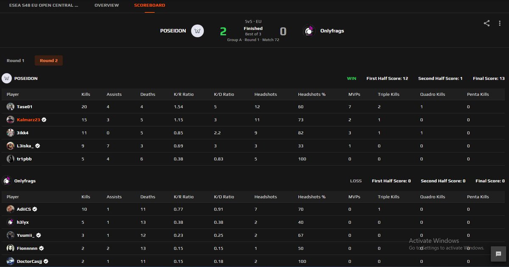Open 3ikk4's player profile
This screenshot has width=509, height=267.
tap(22, 133)
